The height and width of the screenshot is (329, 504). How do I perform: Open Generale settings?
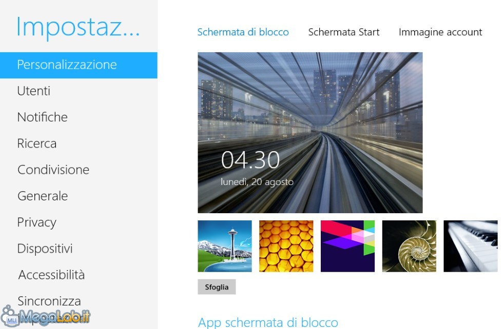(43, 196)
